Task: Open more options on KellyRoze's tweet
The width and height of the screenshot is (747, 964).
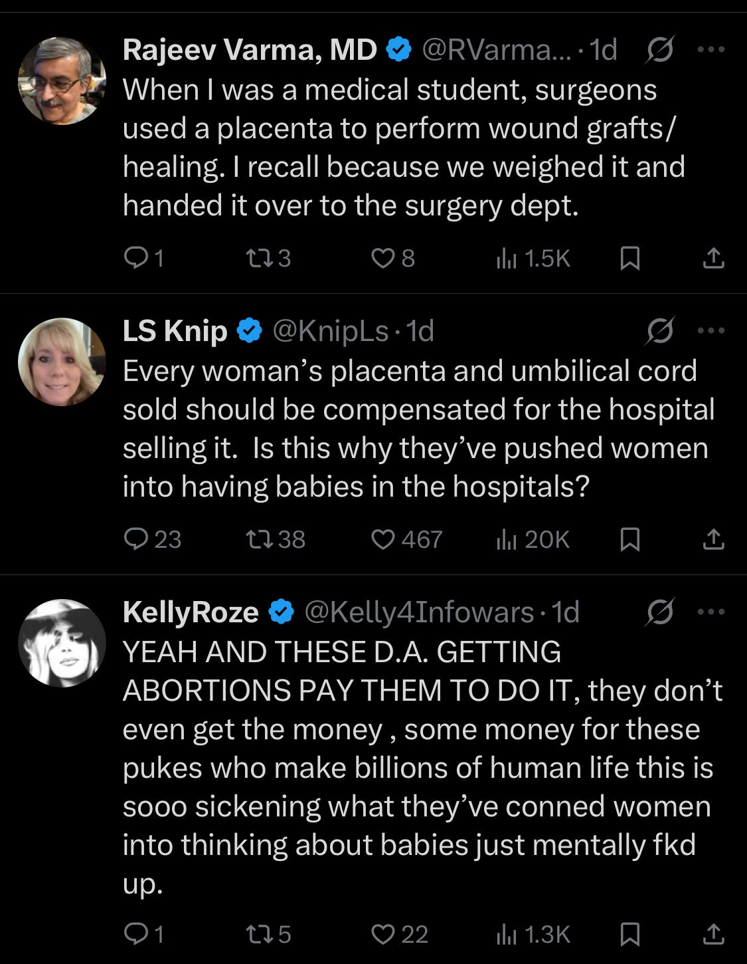Action: tap(712, 612)
